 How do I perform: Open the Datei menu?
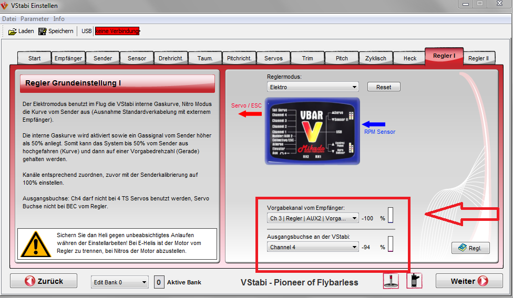9,19
